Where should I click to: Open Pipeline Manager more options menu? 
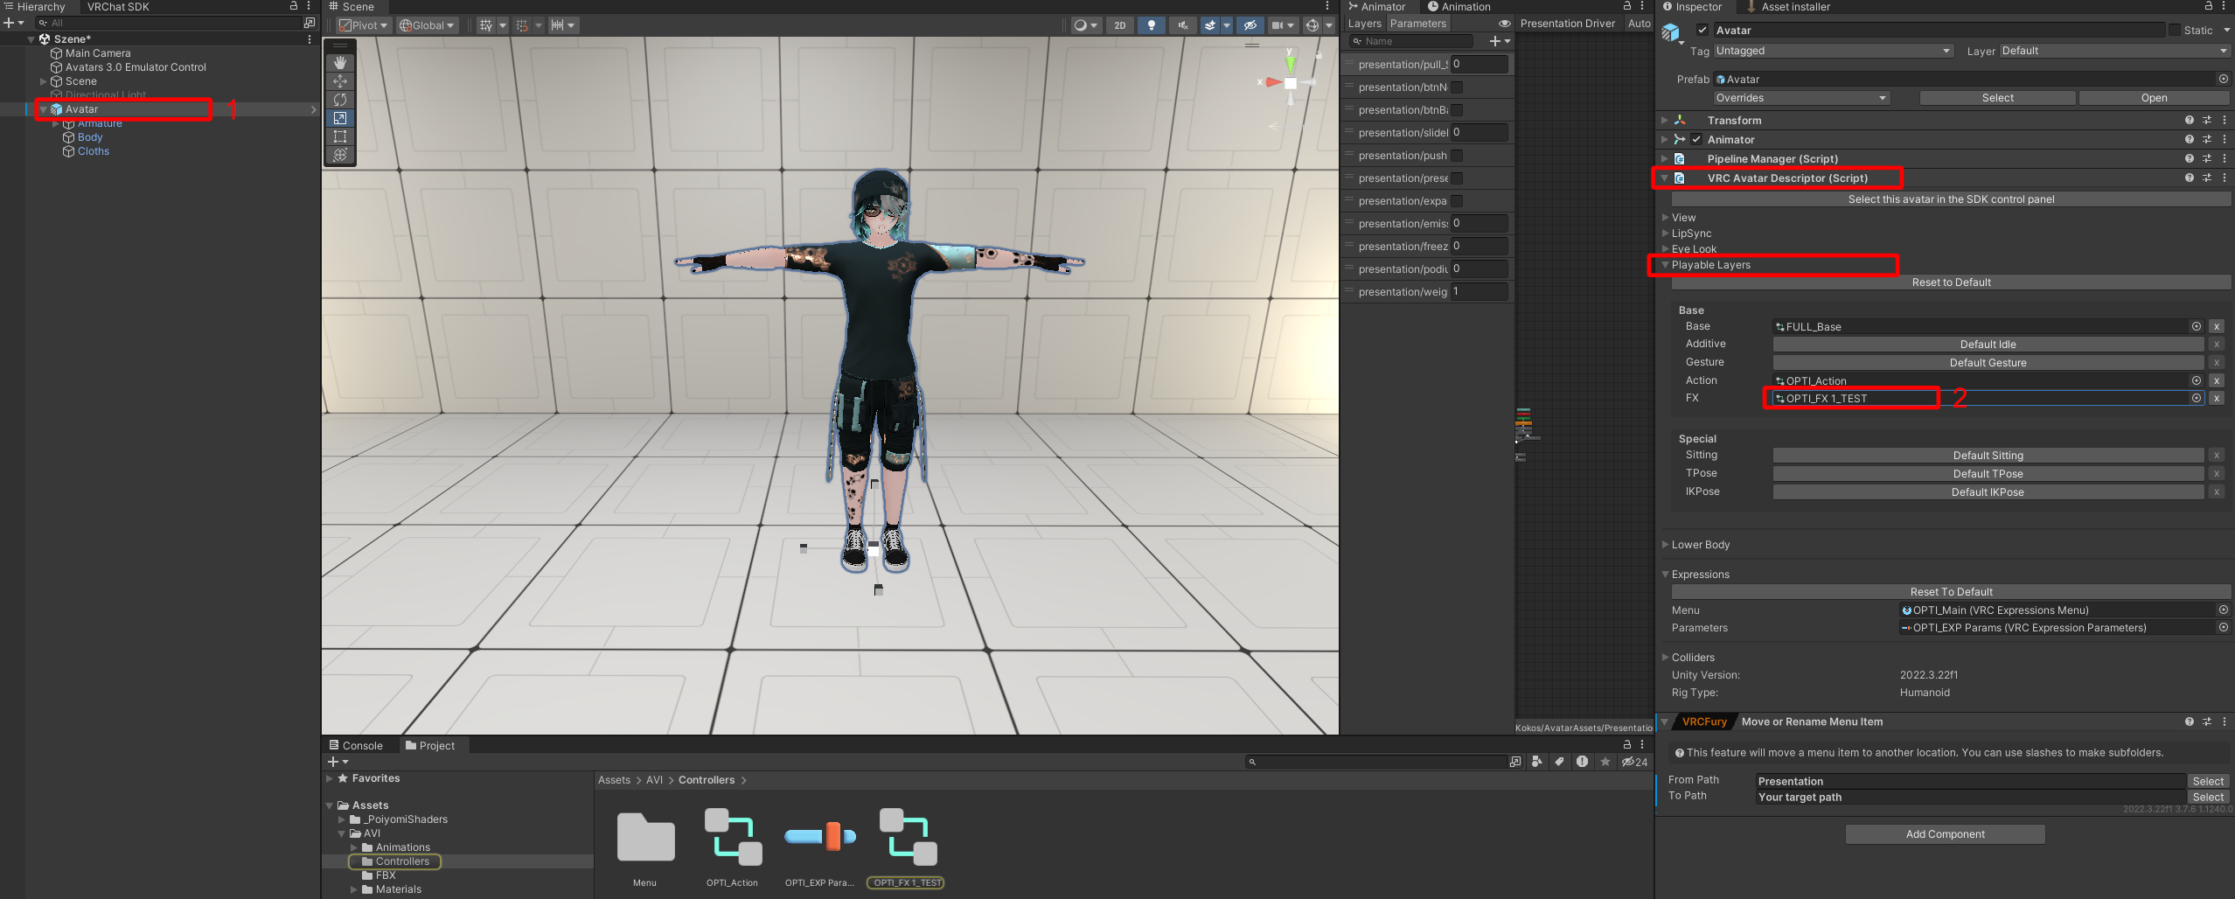click(x=2225, y=159)
